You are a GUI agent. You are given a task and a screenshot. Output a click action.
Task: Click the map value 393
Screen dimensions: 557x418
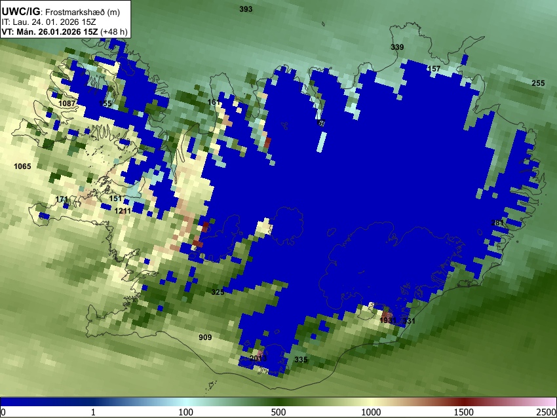[x=246, y=9]
